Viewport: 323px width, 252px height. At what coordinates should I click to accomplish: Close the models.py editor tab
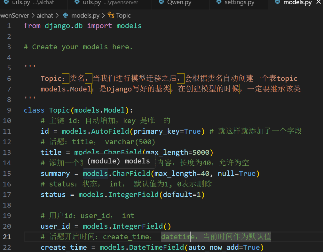tap(318, 3)
